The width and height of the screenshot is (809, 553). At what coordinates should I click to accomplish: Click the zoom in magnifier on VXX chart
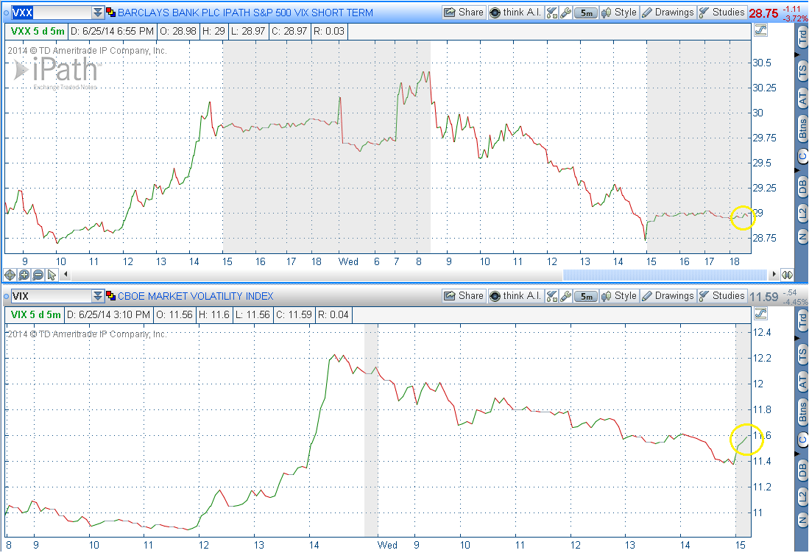click(24, 275)
